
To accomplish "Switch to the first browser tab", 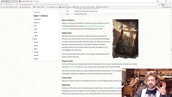I will click(x=9, y=1).
